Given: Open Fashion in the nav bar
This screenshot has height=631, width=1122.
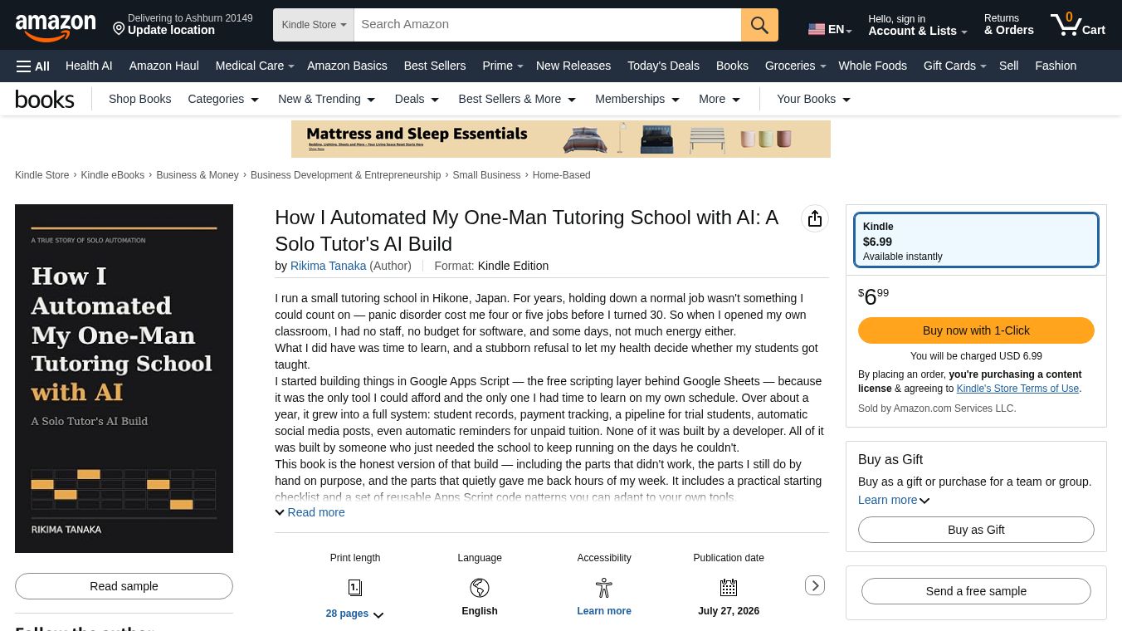Looking at the screenshot, I should pos(1056,66).
